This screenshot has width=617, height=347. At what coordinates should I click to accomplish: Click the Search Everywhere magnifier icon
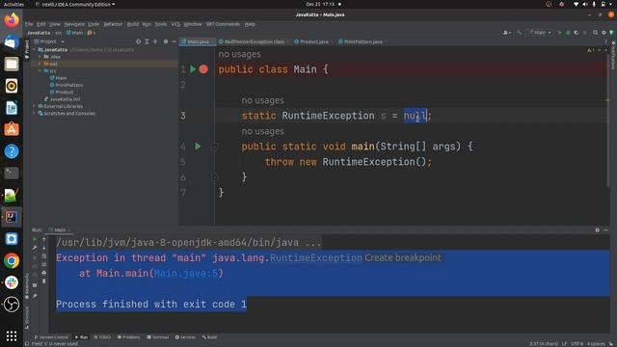tap(596, 33)
